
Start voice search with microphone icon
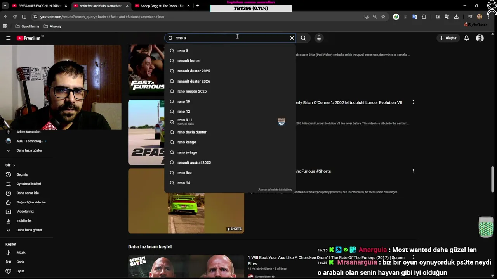(319, 38)
